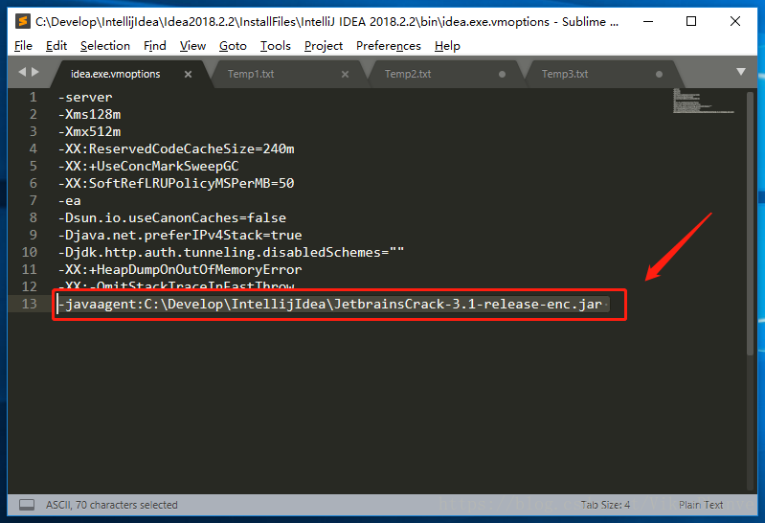765x523 pixels.
Task: Open the View menu
Action: pos(192,46)
